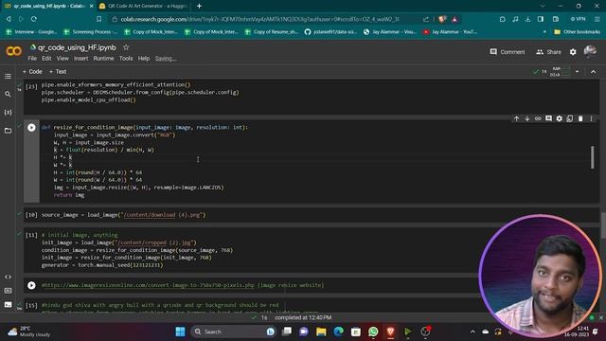This screenshot has height=341, width=606.
Task: Star the qr_code_using_HF notebook
Action: 126,47
